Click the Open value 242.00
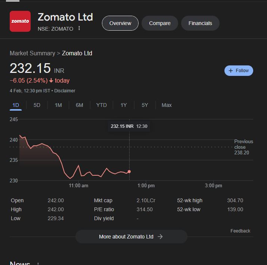 tap(56, 200)
